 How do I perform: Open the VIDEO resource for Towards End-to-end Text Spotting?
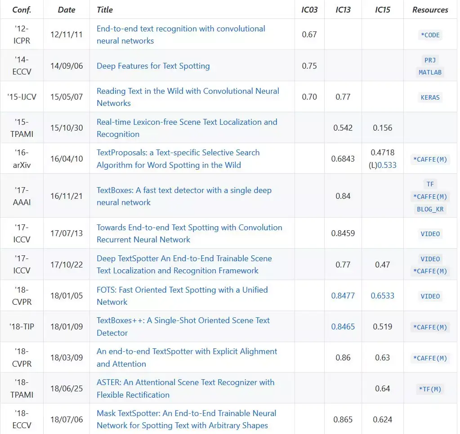click(430, 234)
